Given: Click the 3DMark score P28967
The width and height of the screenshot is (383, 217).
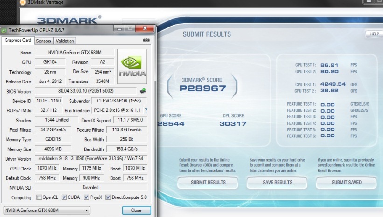Looking at the screenshot, I should click(203, 88).
